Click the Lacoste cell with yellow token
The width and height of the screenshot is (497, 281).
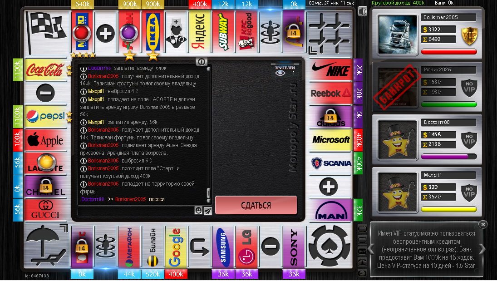coord(45,163)
